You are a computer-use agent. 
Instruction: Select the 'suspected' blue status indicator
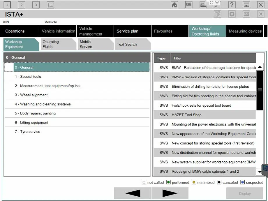tap(242, 182)
